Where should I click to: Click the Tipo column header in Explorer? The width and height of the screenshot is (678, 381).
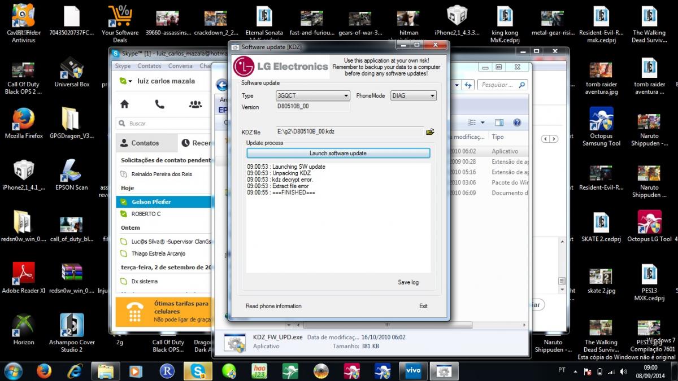(x=498, y=137)
